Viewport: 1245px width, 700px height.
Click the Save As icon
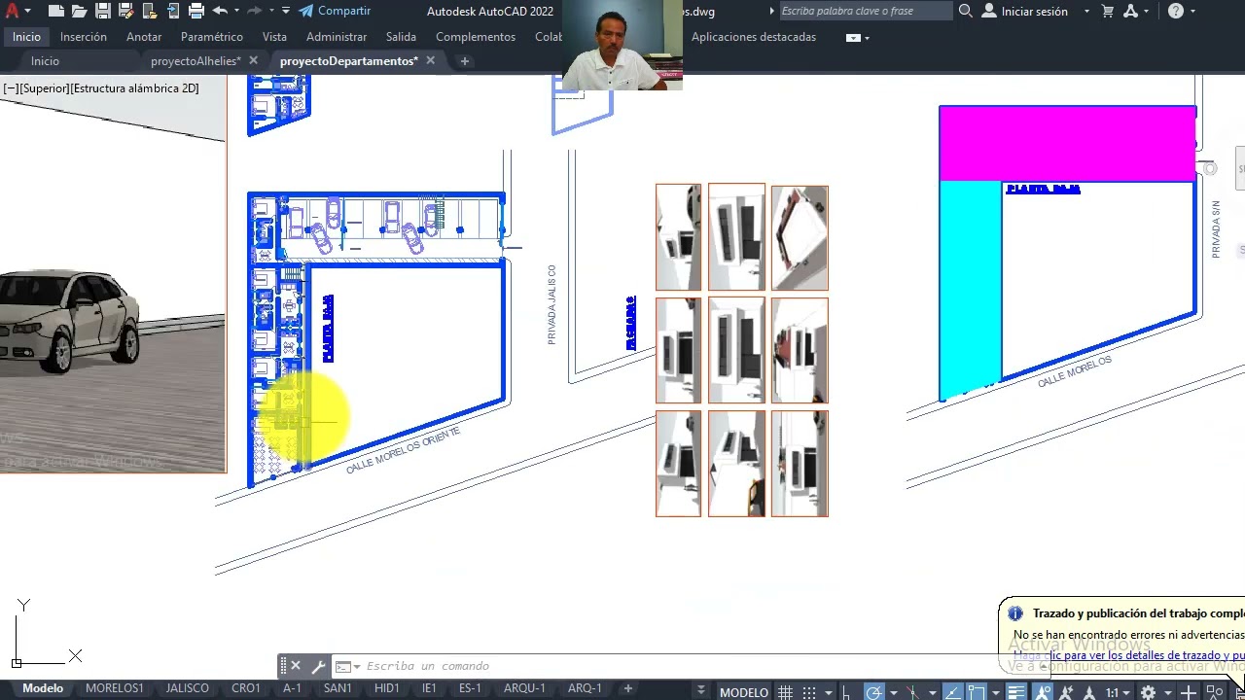[125, 12]
